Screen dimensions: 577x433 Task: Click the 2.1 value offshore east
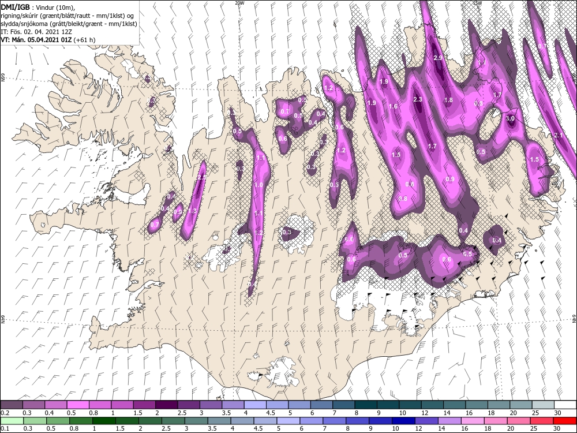(x=558, y=136)
